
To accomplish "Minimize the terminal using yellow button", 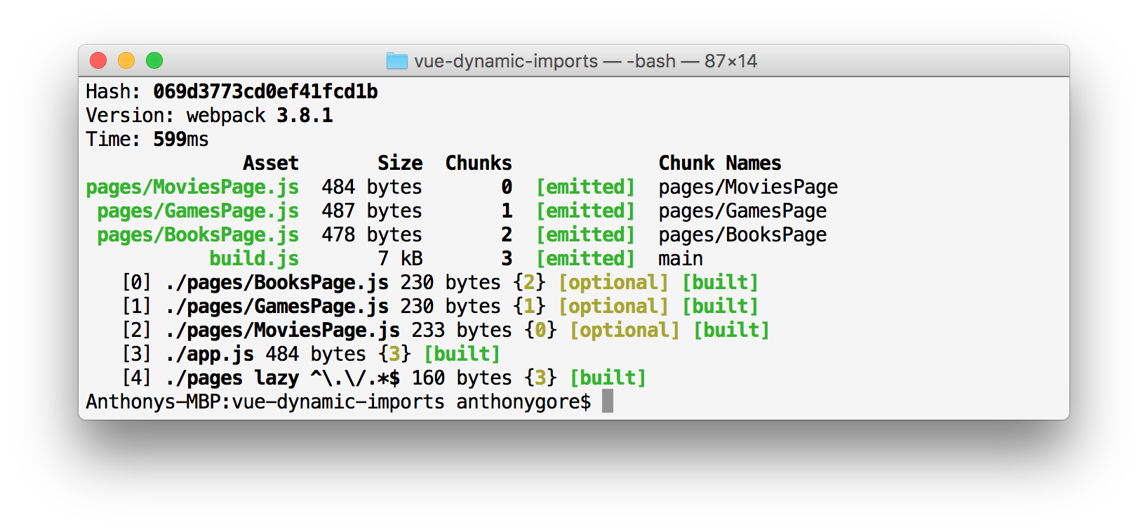I will coord(126,61).
